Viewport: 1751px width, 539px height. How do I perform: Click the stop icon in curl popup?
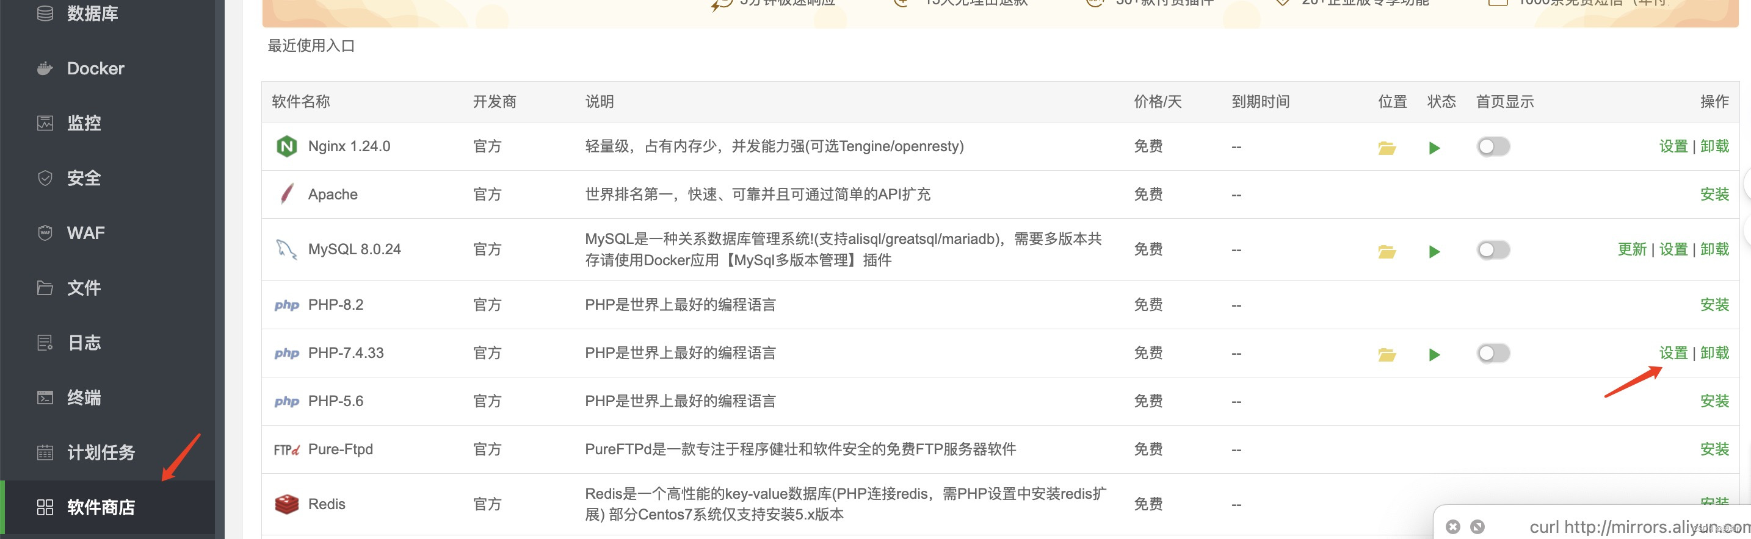pos(1477,527)
